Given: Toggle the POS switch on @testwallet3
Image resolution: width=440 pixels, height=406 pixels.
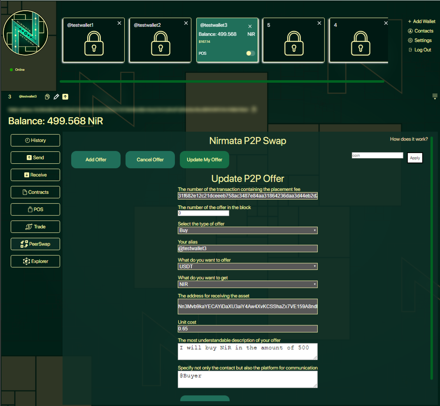Looking at the screenshot, I should 250,53.
